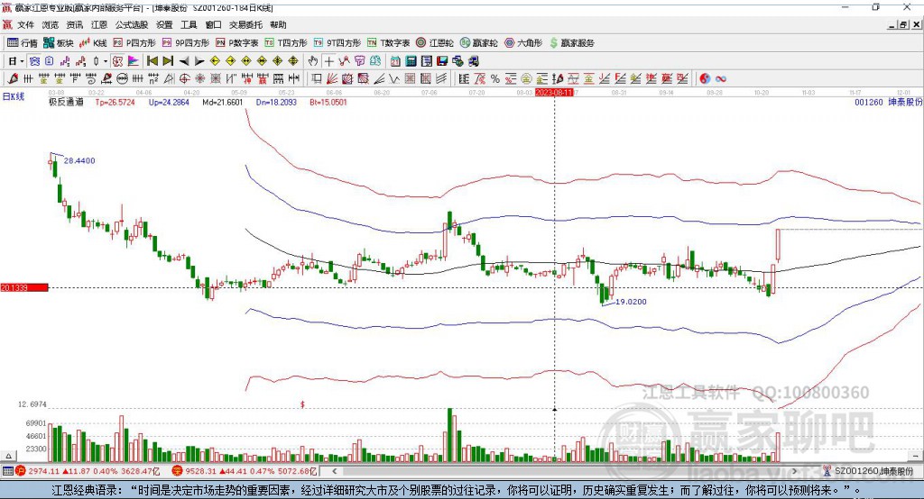Click the Dn=18.2093 indicator value

coord(276,102)
